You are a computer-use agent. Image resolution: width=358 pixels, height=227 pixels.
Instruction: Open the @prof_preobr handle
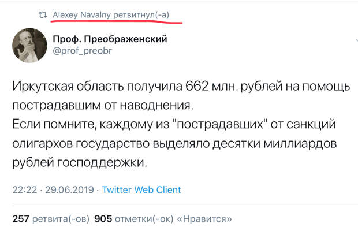click(x=82, y=51)
